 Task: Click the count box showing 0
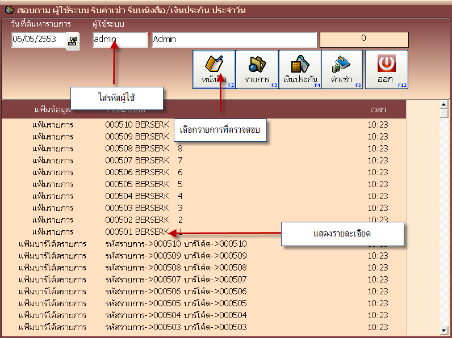[x=363, y=39]
